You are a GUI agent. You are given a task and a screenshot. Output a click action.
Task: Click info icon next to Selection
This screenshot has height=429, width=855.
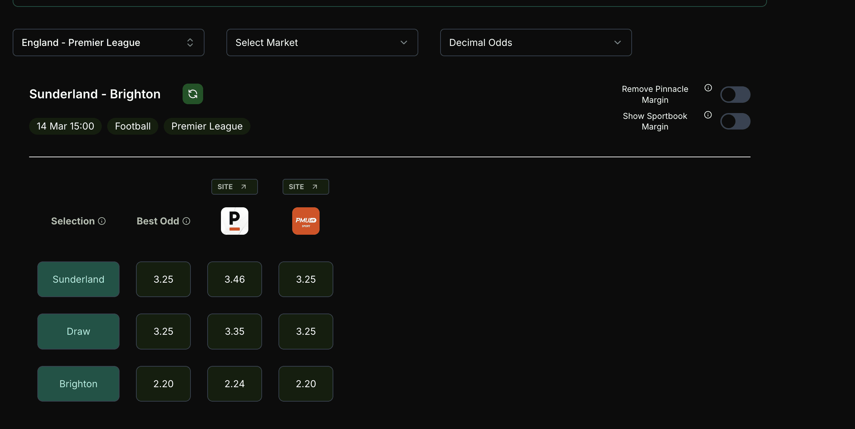click(102, 221)
